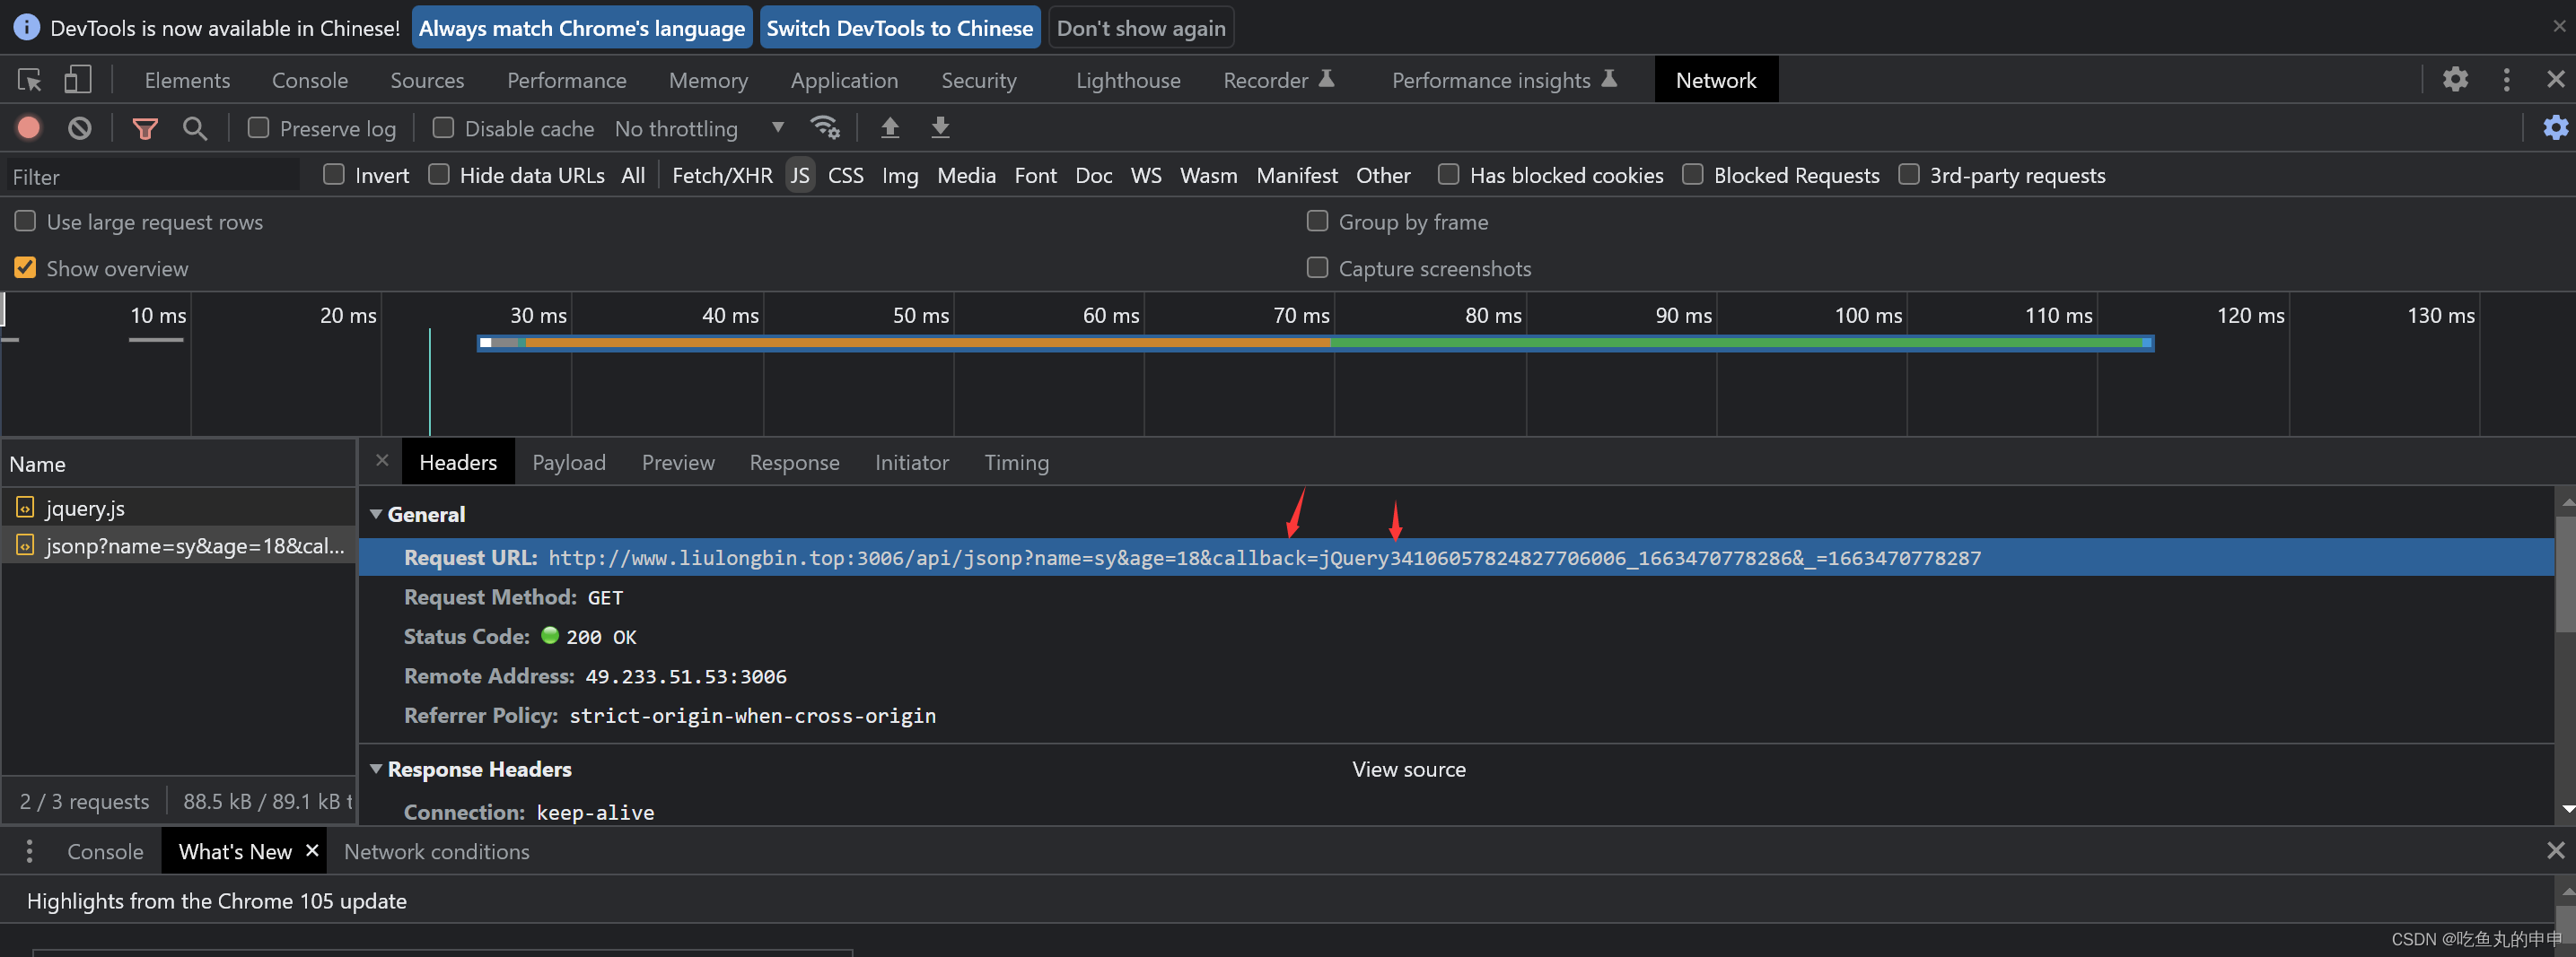Click Switch DevTools to Chinese

tap(899, 28)
